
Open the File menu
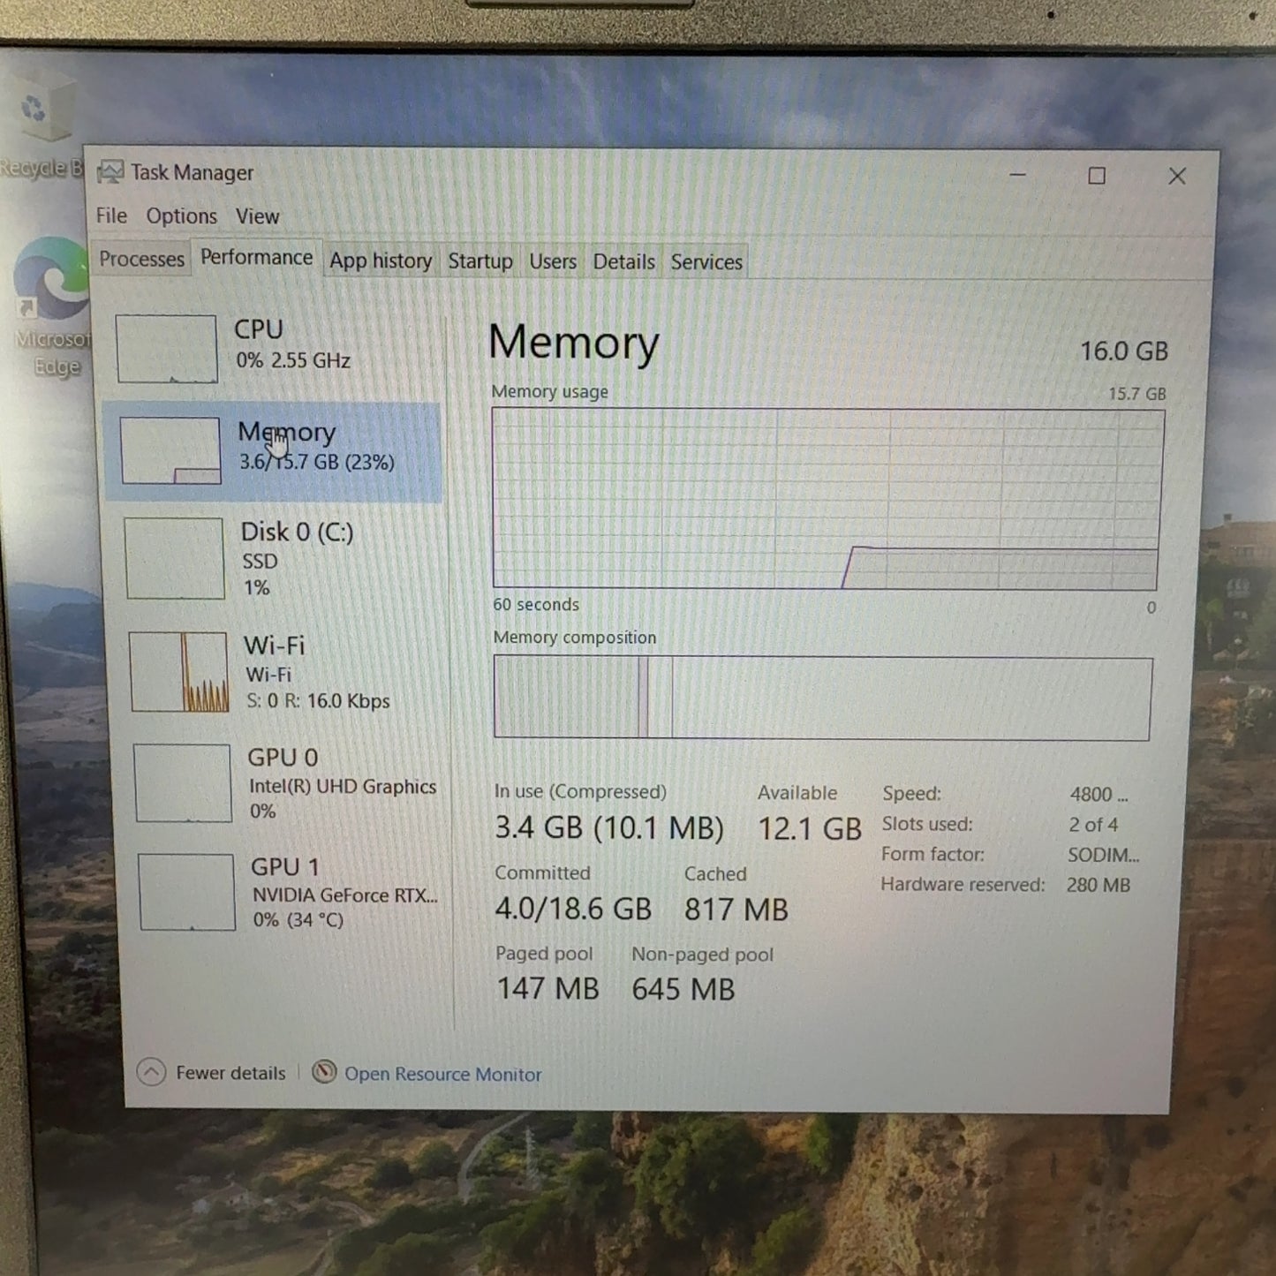point(111,215)
